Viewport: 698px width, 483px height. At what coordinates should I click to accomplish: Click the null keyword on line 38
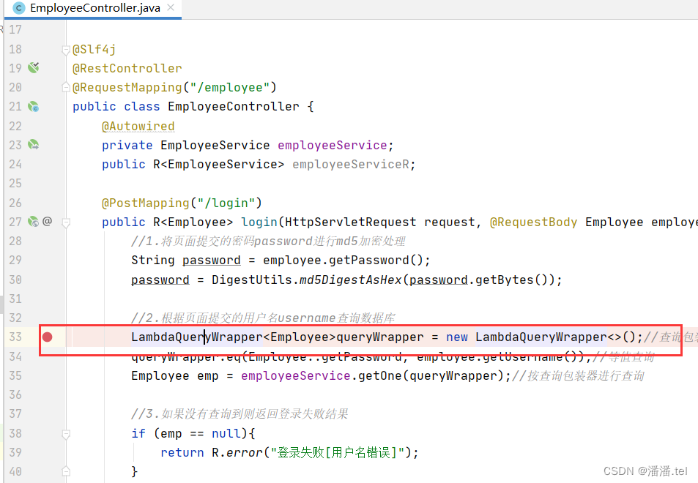click(x=226, y=433)
